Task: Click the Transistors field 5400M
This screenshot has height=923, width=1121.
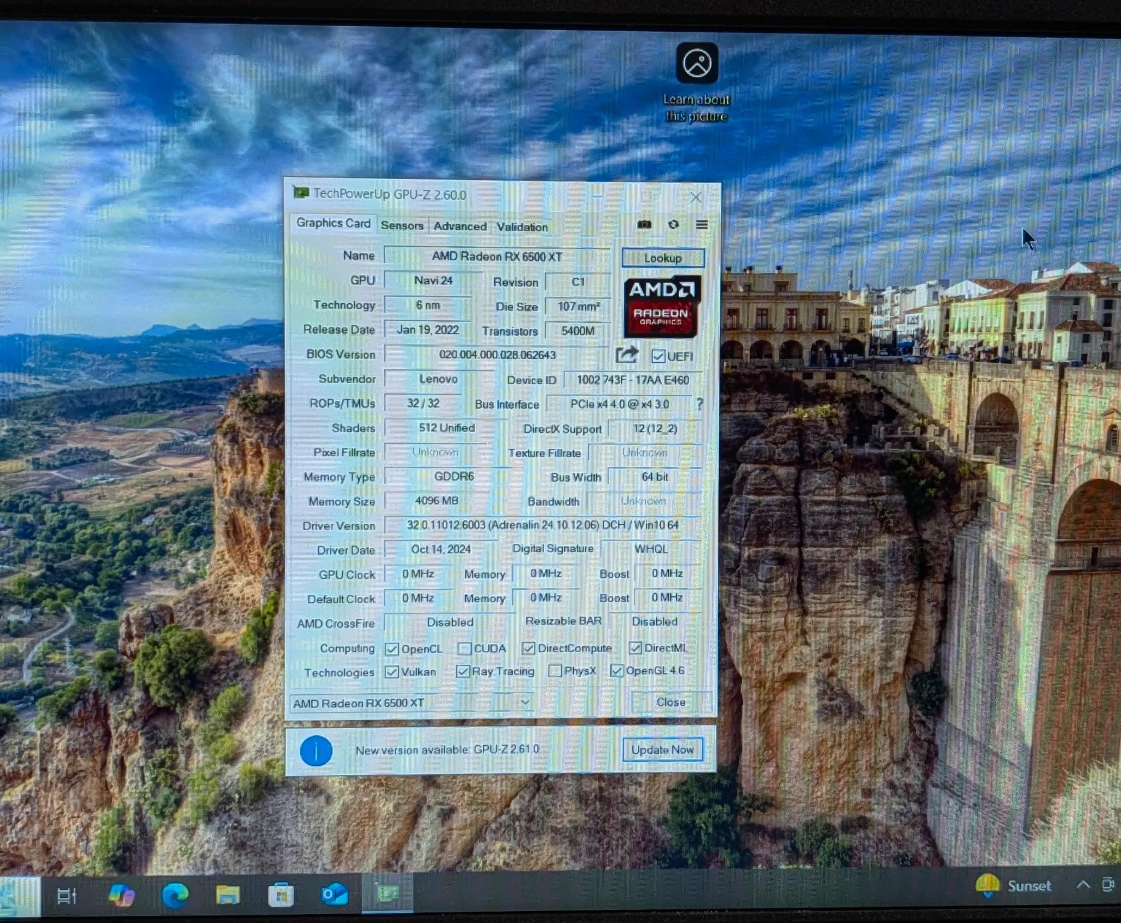Action: click(x=577, y=331)
